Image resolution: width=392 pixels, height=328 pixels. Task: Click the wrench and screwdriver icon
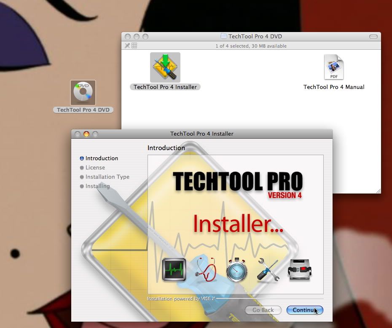click(268, 270)
